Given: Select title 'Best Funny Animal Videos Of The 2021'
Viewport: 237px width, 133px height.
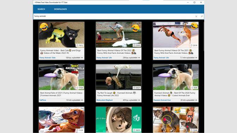Looking at the screenshot, I should point(174,52).
